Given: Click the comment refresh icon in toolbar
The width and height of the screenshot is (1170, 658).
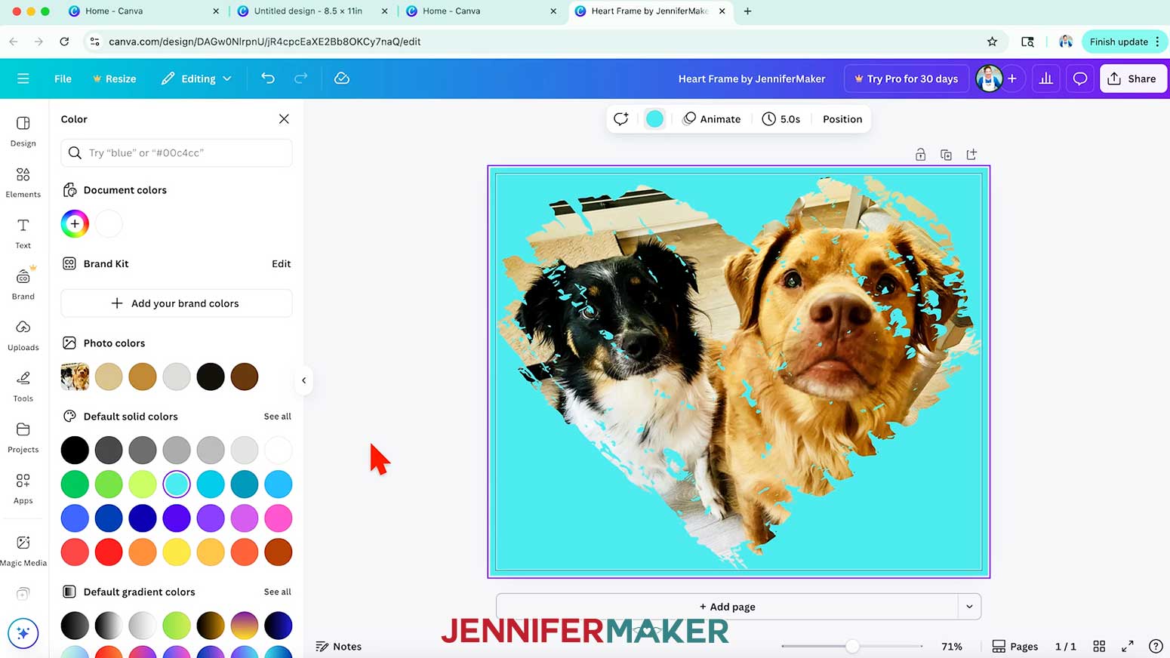Looking at the screenshot, I should pyautogui.click(x=620, y=119).
